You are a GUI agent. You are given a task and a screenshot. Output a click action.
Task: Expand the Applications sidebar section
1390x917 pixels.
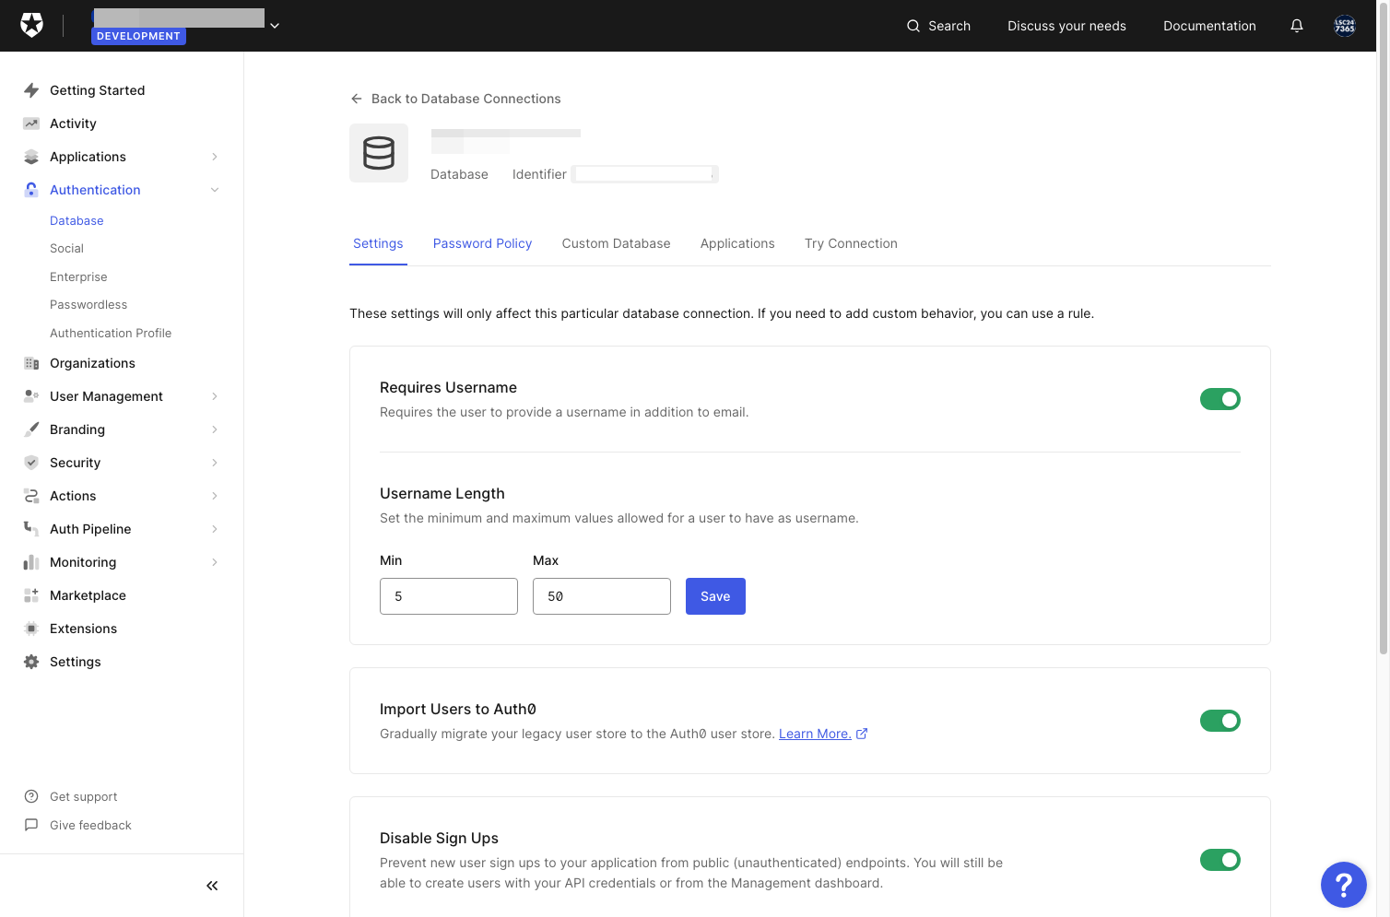pyautogui.click(x=215, y=157)
